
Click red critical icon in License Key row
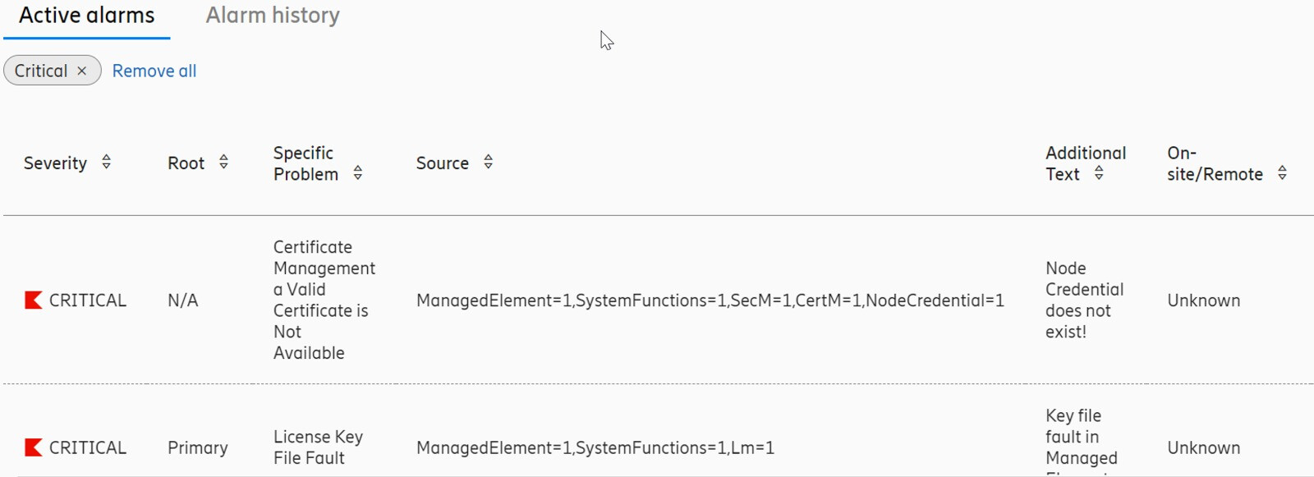[34, 447]
